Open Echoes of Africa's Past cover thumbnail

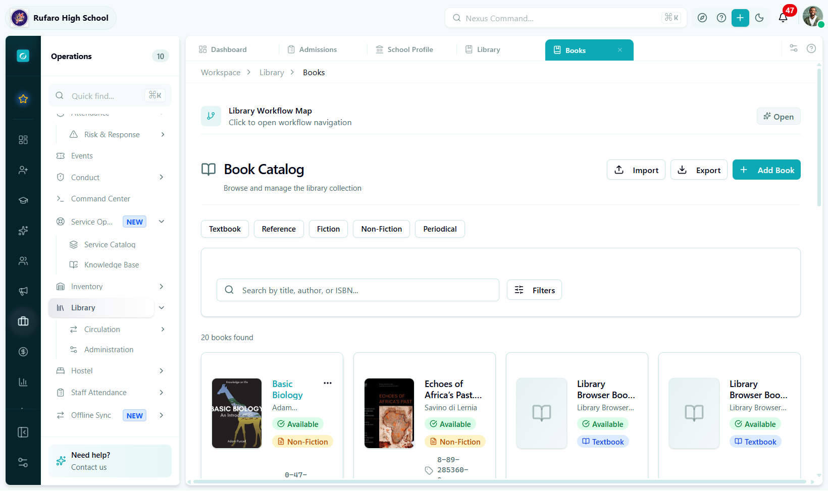tap(389, 413)
